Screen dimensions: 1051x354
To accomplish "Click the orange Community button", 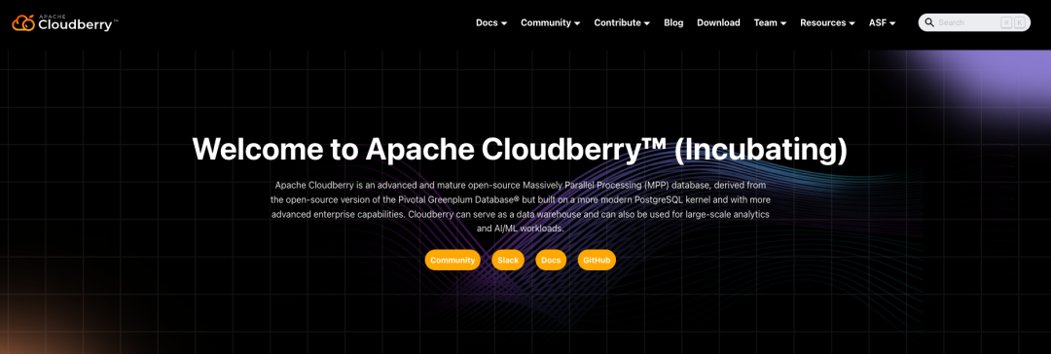I will (453, 260).
